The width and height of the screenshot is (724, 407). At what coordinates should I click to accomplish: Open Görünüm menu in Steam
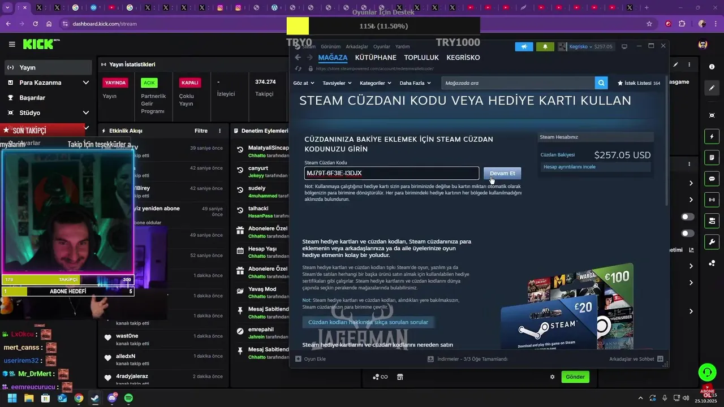pos(330,46)
